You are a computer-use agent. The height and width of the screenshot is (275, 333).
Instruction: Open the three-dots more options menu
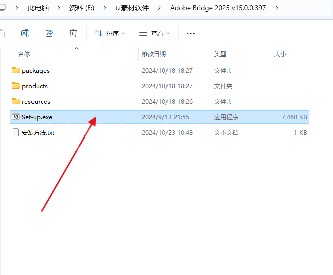click(x=191, y=34)
